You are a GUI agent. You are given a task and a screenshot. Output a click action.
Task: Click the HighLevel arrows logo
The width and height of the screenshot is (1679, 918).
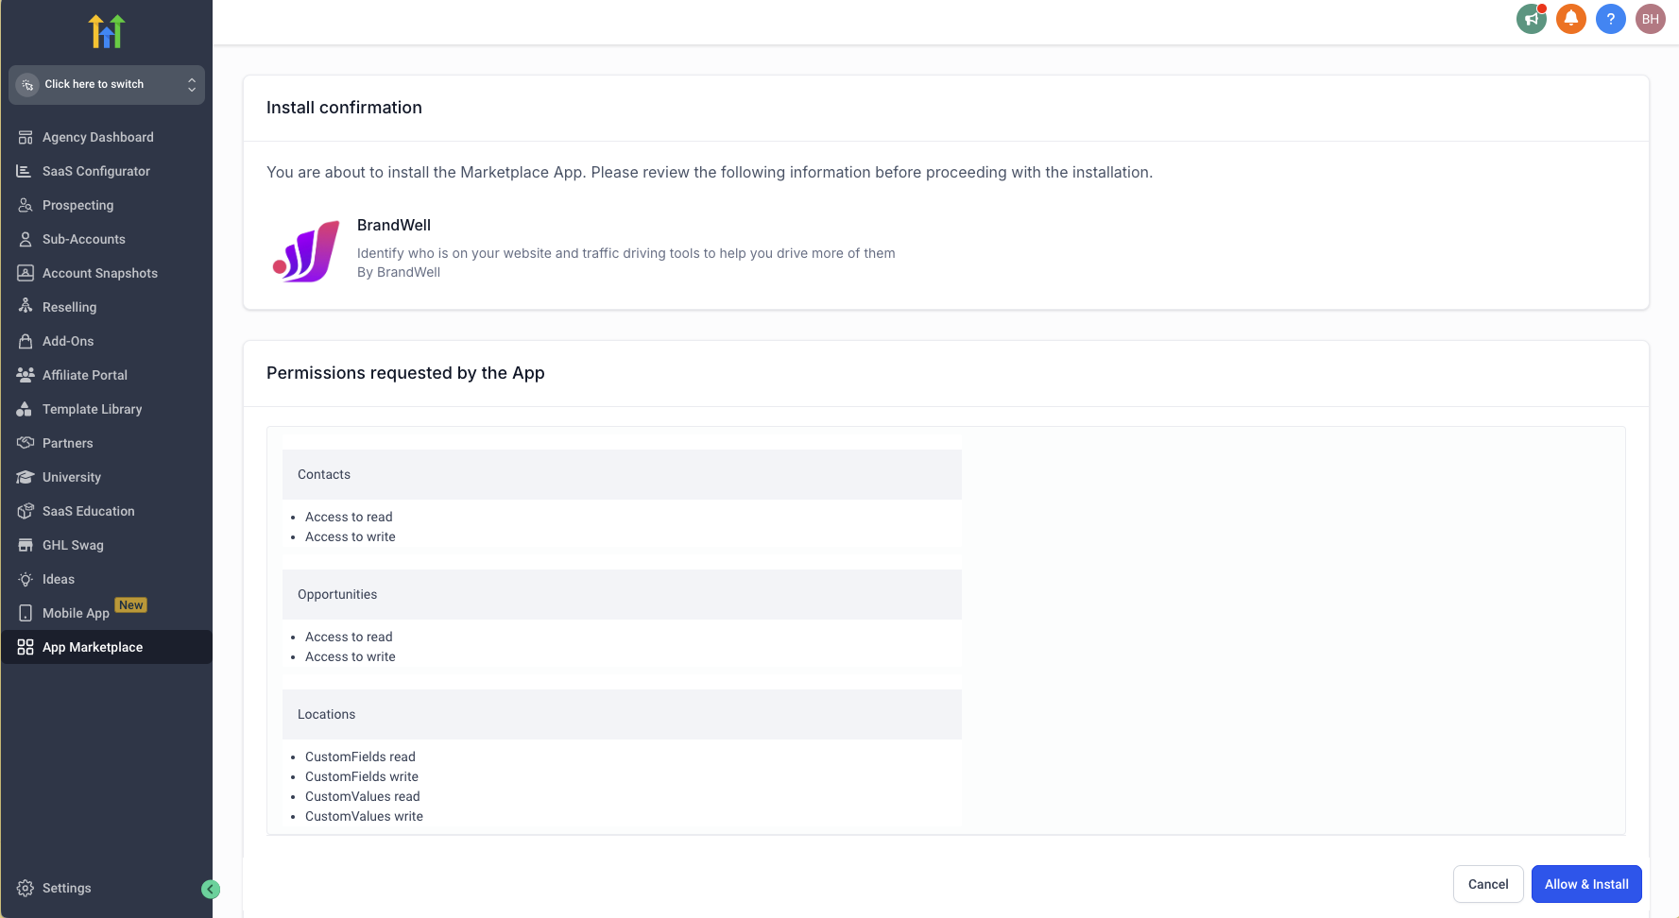pos(107,31)
